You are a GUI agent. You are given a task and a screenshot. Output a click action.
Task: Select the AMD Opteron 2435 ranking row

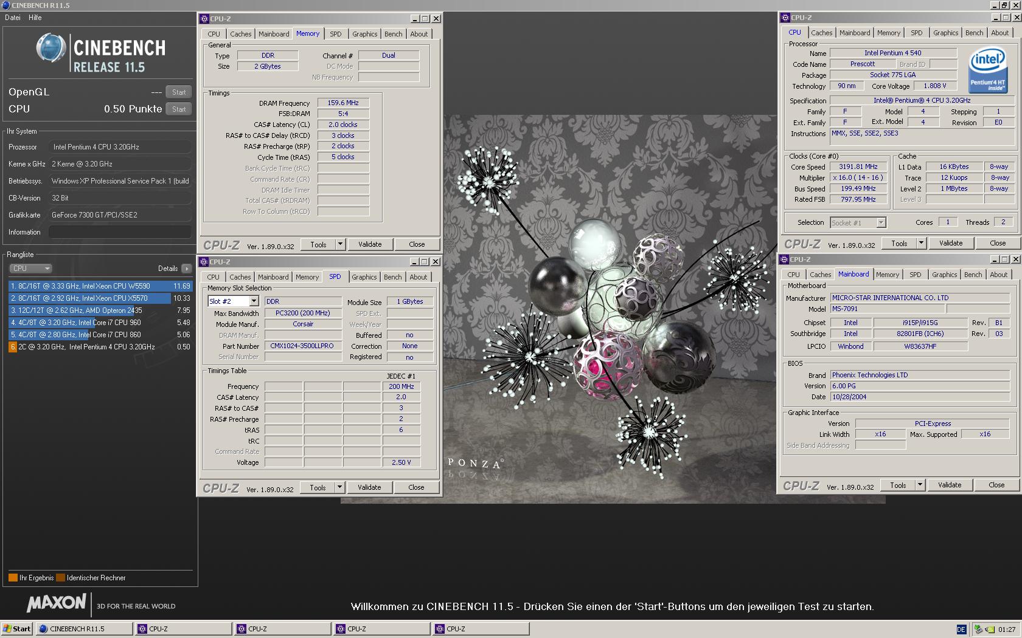[x=100, y=310]
